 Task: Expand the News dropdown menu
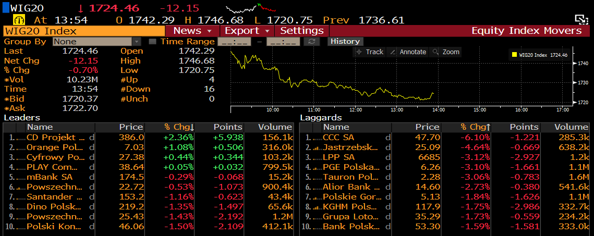[192, 31]
